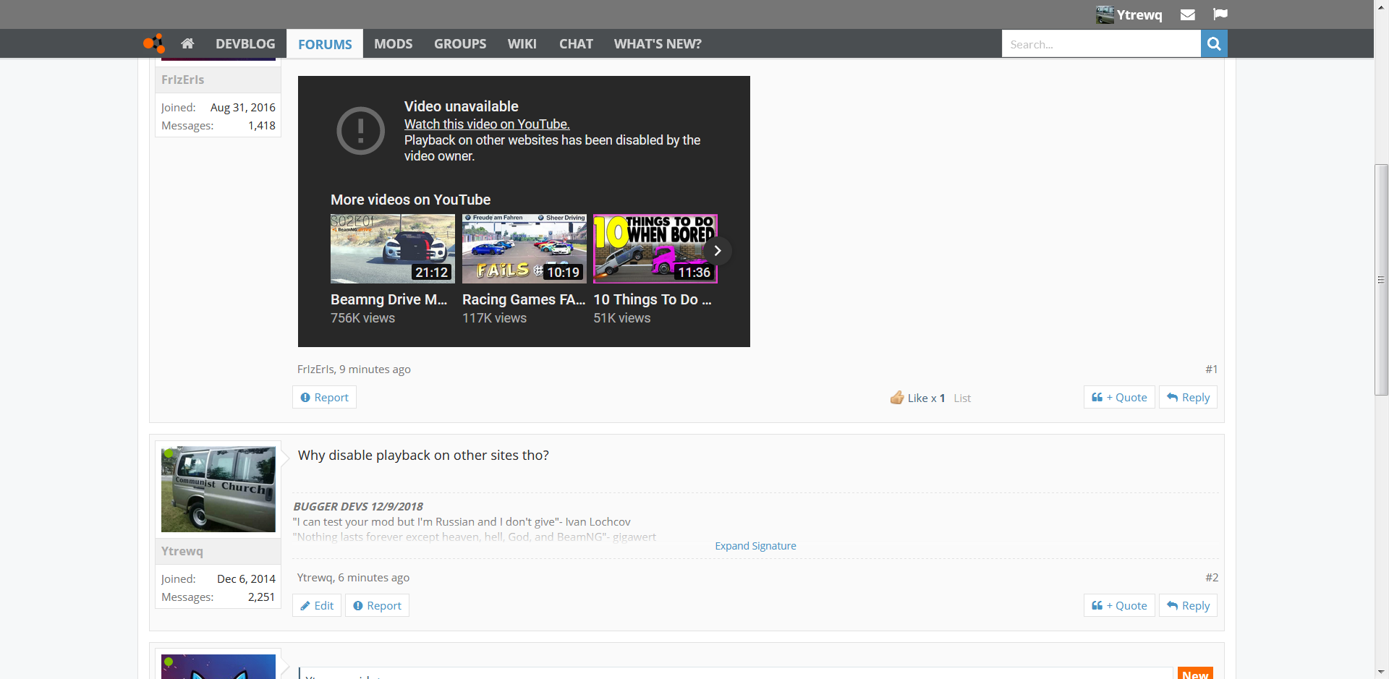Open FrlzErls, 9 minutes ago timestamp link
The width and height of the screenshot is (1389, 679).
375,369
